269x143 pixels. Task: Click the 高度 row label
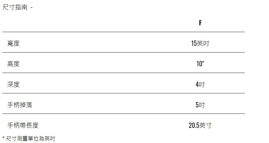click(13, 64)
